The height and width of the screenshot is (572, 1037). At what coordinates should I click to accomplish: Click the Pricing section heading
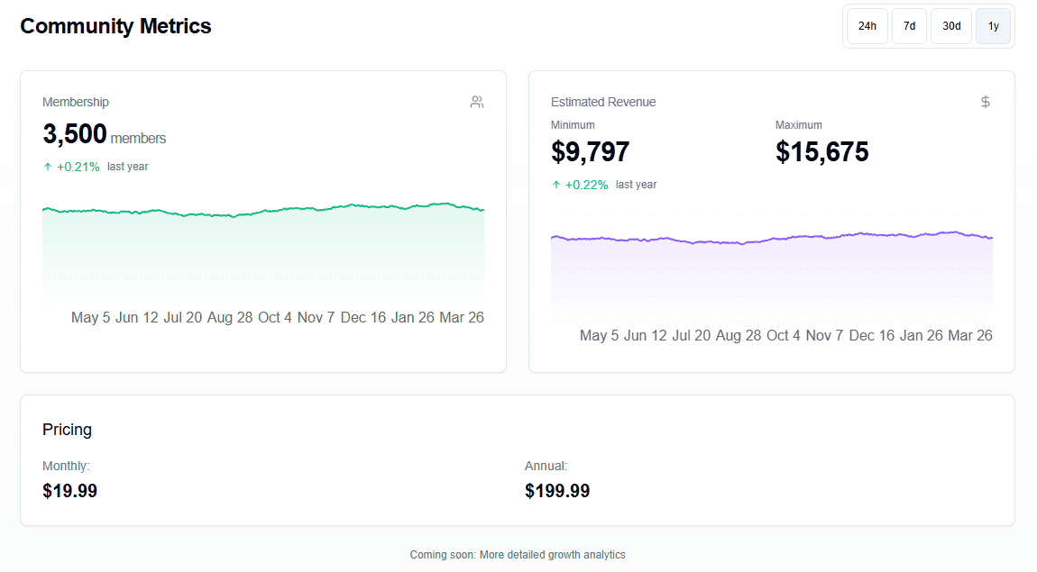tap(67, 430)
